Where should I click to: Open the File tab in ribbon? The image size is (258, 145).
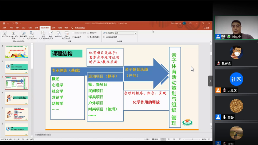4,28
